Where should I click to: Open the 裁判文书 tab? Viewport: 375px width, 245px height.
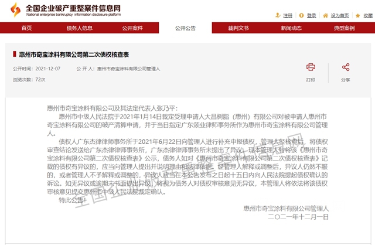click(x=238, y=28)
